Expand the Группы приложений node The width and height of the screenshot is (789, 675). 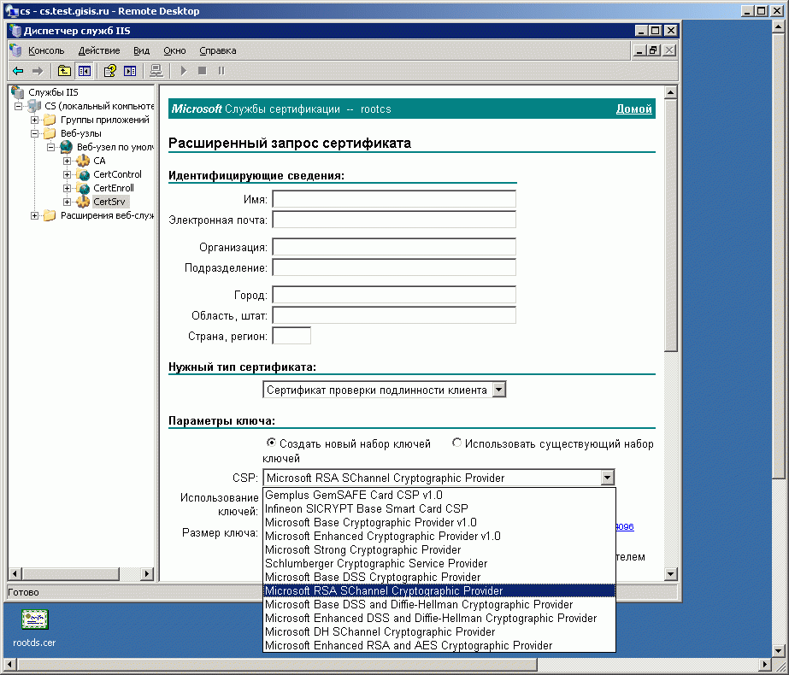click(35, 120)
